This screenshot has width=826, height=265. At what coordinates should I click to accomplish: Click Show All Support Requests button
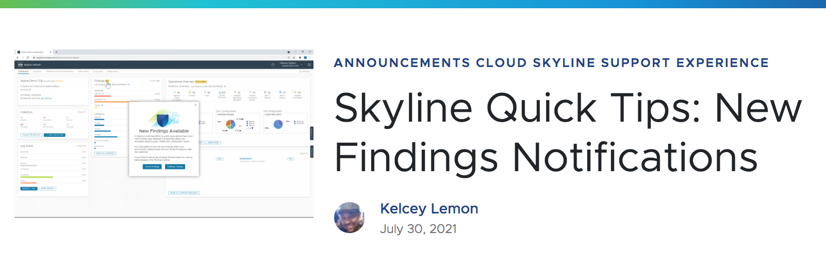(x=184, y=193)
